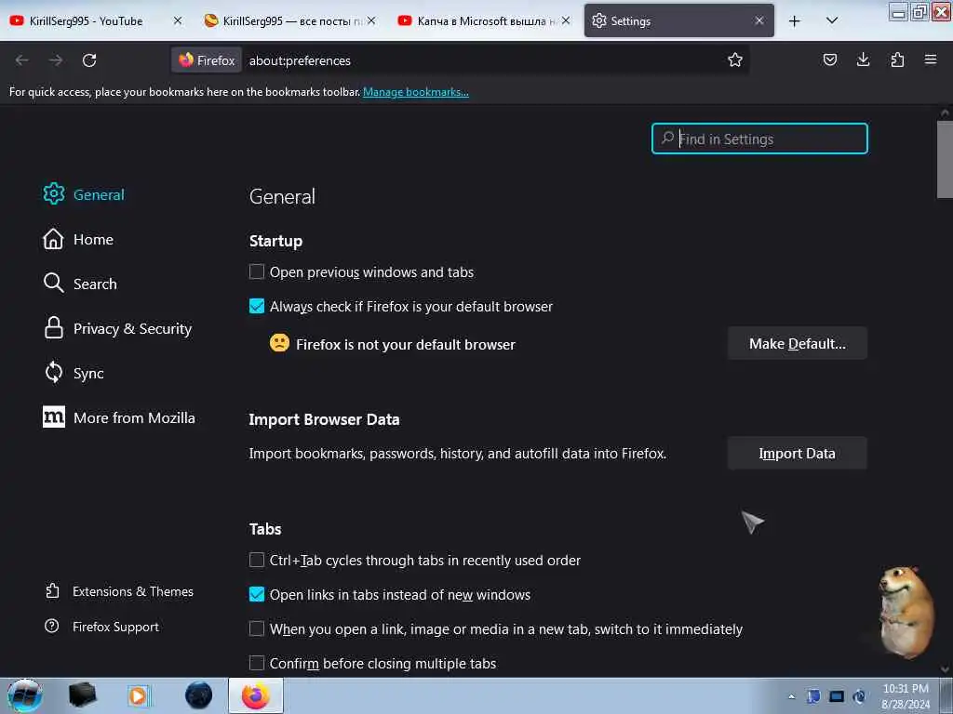Close the Settings tab
The width and height of the screenshot is (953, 714).
(x=759, y=20)
